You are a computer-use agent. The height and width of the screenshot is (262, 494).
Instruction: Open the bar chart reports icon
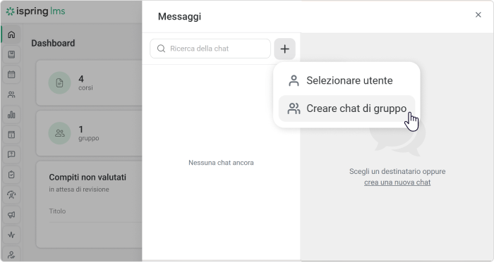[x=11, y=115]
